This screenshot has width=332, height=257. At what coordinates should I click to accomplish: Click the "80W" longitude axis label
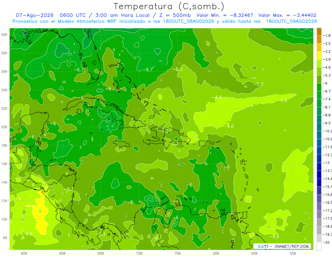101,253
